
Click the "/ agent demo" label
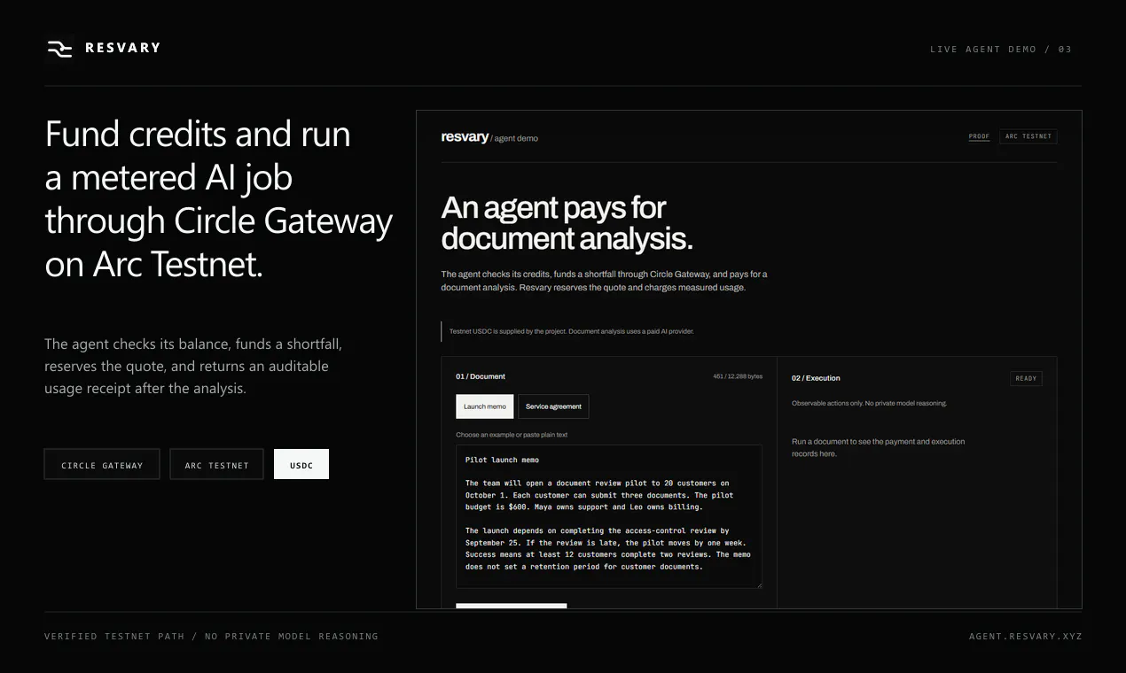[x=514, y=138]
